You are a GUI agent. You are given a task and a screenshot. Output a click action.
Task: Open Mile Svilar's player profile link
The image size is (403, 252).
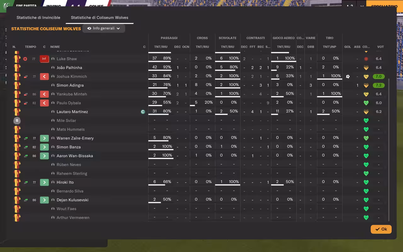(x=66, y=121)
